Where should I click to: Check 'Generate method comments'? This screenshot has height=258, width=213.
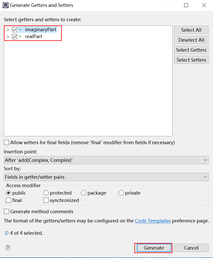(6, 211)
